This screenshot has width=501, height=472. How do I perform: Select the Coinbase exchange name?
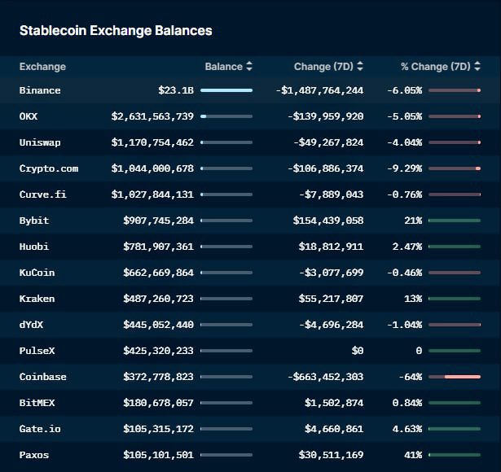coord(43,377)
